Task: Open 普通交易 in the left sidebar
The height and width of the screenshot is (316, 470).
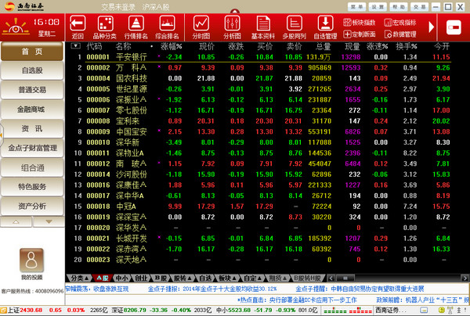Action: click(32, 89)
